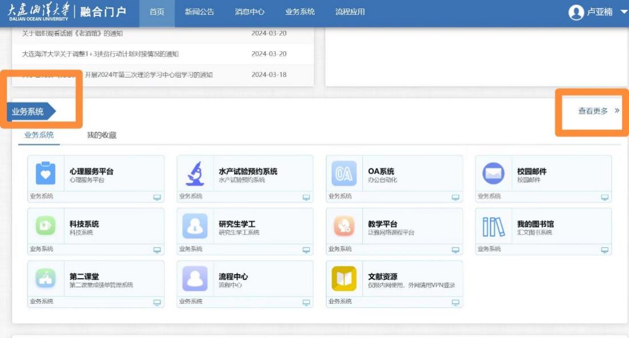This screenshot has height=338, width=629.
Task: Expand 查看更多 for business systems
Action: (x=598, y=111)
